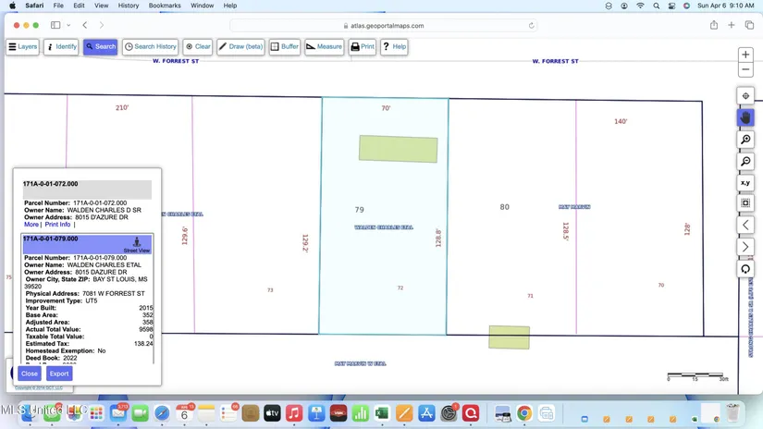Screen dimensions: 763x429
Task: Go to next map extent arrow
Action: point(745,247)
